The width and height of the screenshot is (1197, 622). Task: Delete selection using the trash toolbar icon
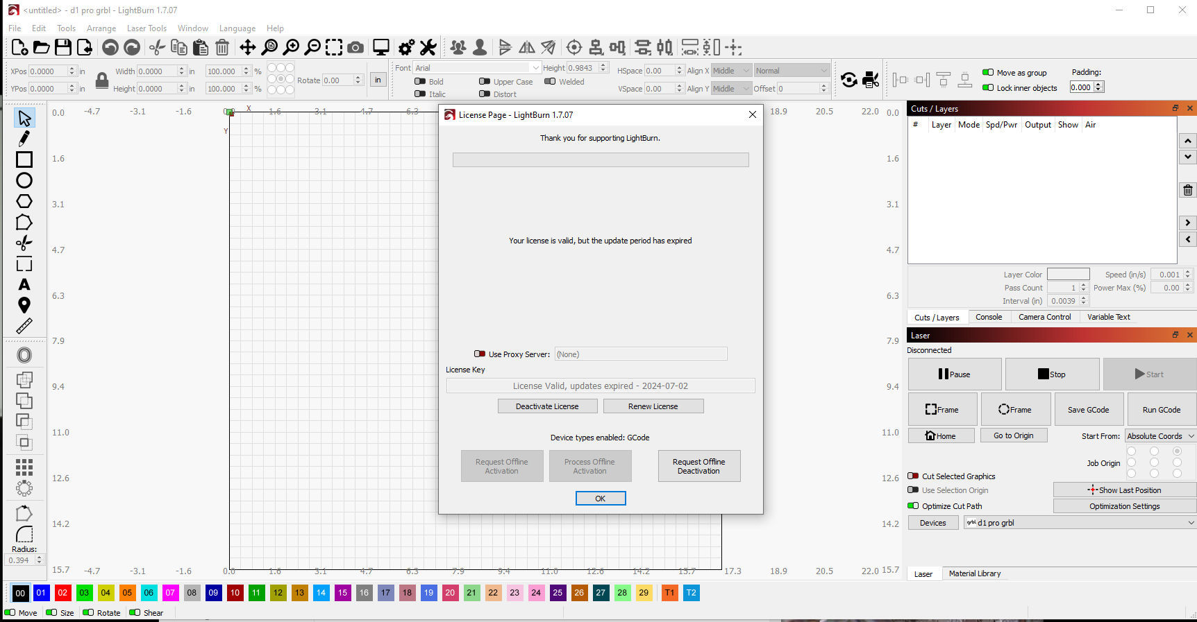coord(222,47)
